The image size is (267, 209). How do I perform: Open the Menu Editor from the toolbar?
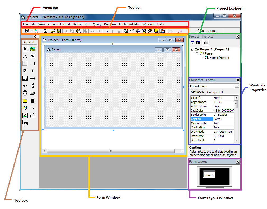click(x=45, y=31)
